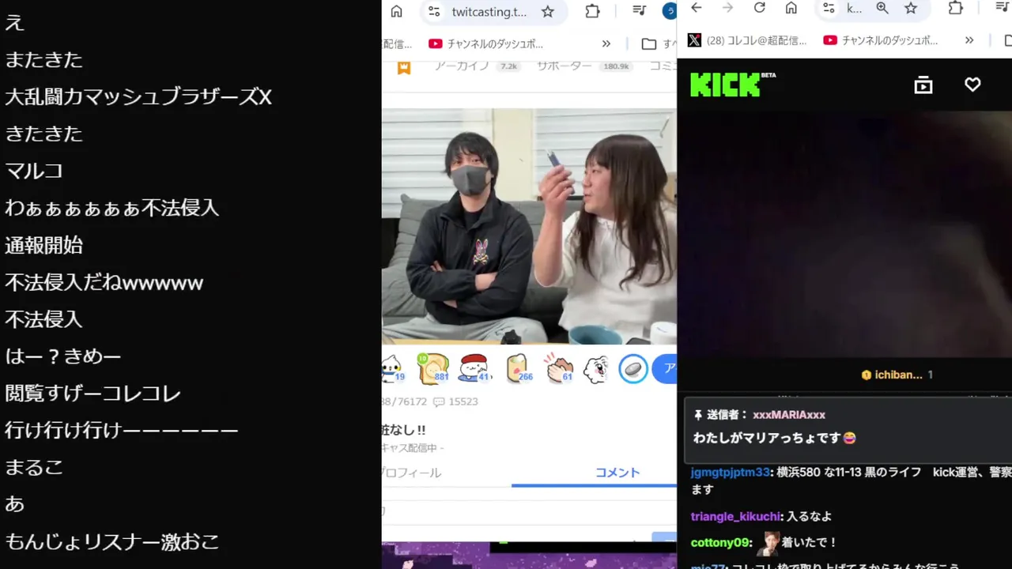This screenshot has width=1012, height=569.
Task: Click comment 行け行け行けーーーーーー
Action: coord(122,430)
